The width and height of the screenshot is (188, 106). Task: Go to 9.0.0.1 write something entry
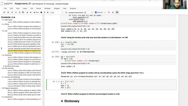pos(24,99)
